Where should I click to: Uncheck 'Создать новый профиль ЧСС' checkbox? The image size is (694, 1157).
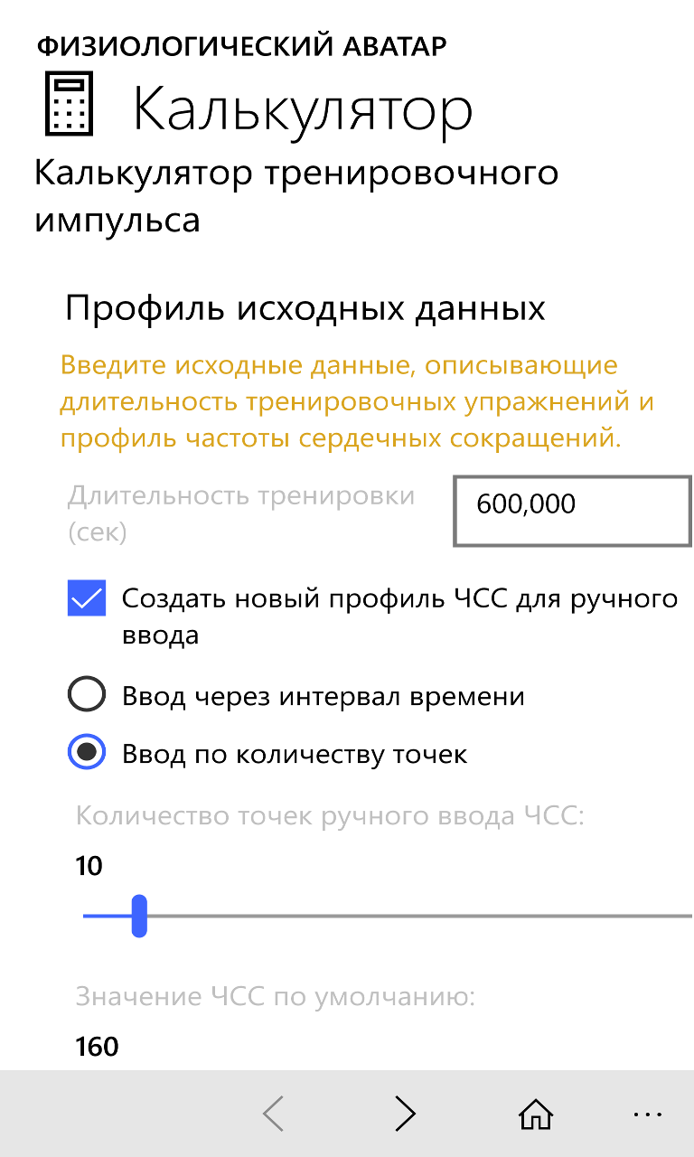(x=87, y=598)
